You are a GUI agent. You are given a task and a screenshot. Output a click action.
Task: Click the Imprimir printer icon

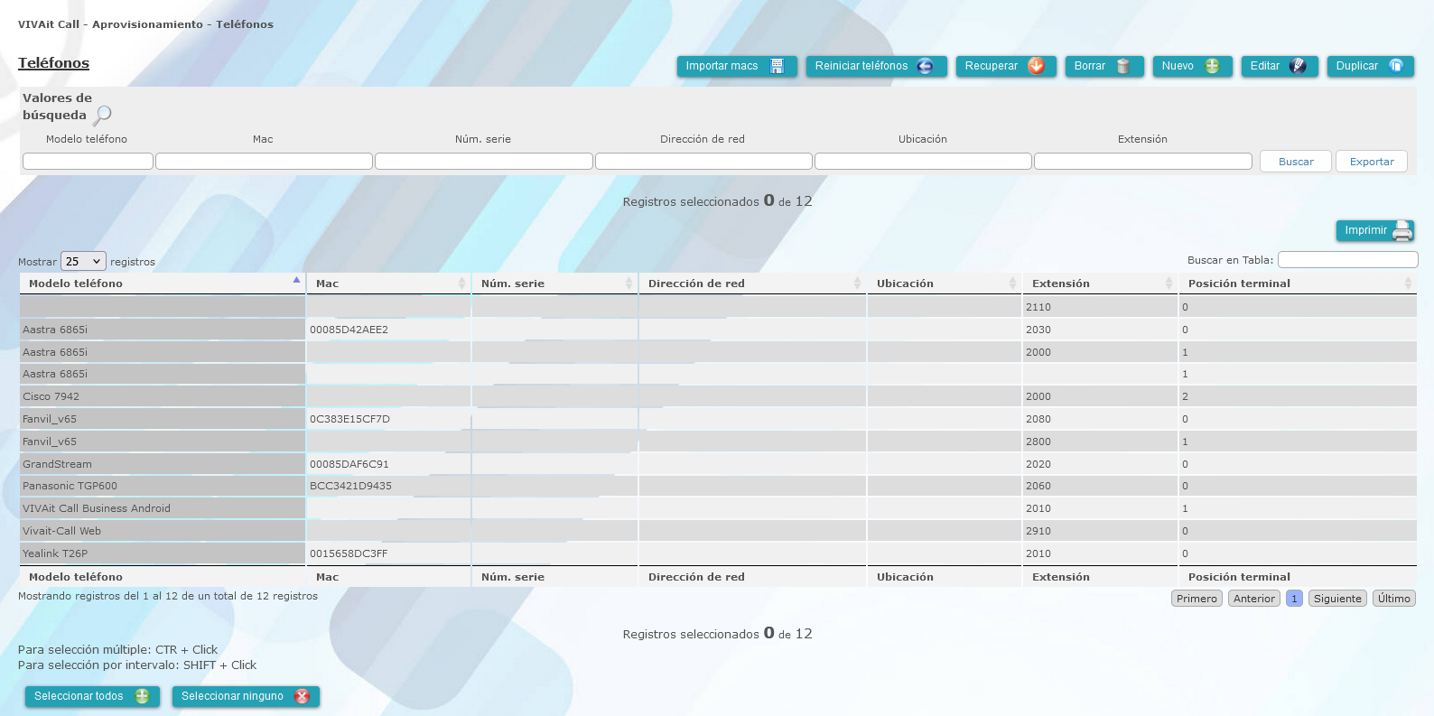coord(1402,231)
